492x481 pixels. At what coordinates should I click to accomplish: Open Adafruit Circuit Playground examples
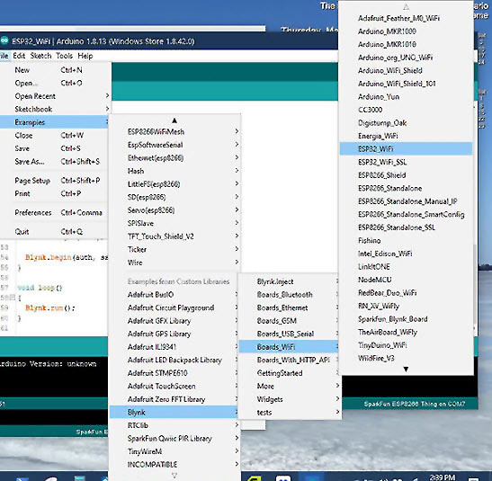pyautogui.click(x=174, y=307)
